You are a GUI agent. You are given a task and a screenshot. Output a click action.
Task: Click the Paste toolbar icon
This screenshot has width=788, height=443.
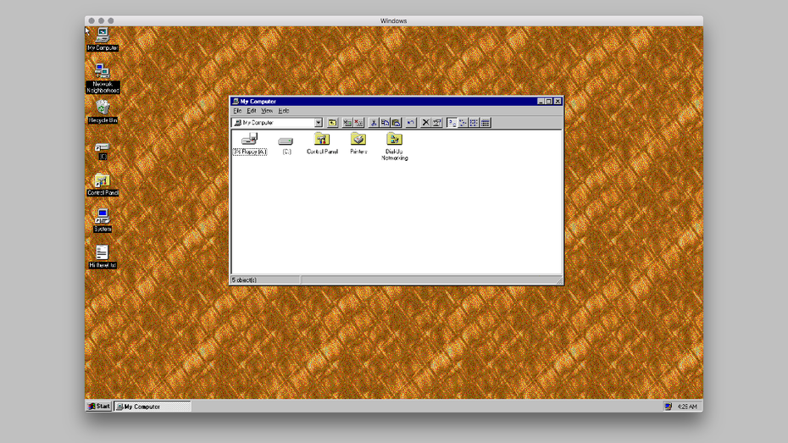tap(396, 123)
